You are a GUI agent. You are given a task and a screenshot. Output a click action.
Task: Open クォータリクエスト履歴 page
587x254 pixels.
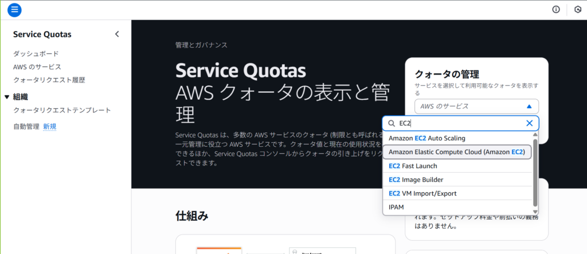coord(49,80)
